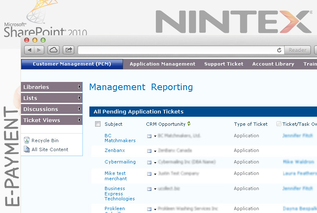Image resolution: width=317 pixels, height=213 pixels.
Task: Sort by the Type of Ticket column header
Action: pyautogui.click(x=251, y=124)
